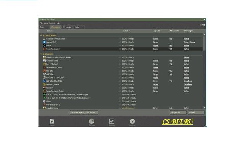Screen dimensions: 244x152
Task: Open the File menu
Action: coord(41,23)
